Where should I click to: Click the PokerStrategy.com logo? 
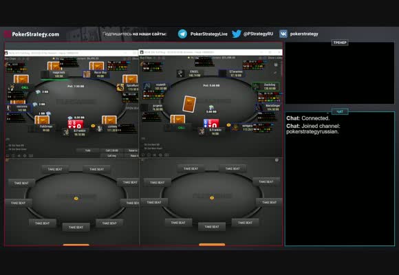32,34
